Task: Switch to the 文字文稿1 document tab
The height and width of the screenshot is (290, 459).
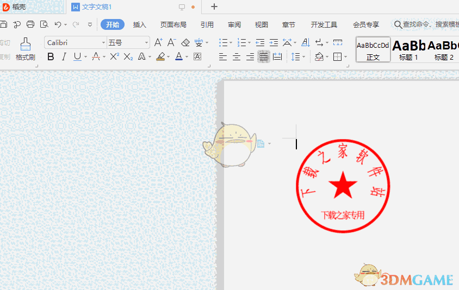Action: point(97,7)
